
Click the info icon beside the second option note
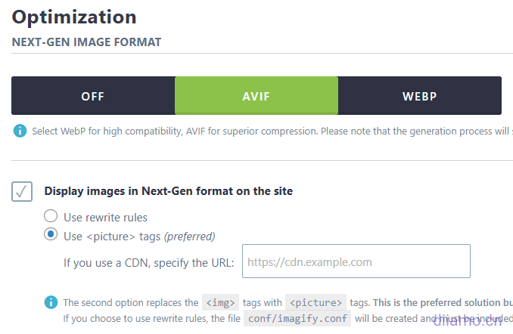click(51, 302)
